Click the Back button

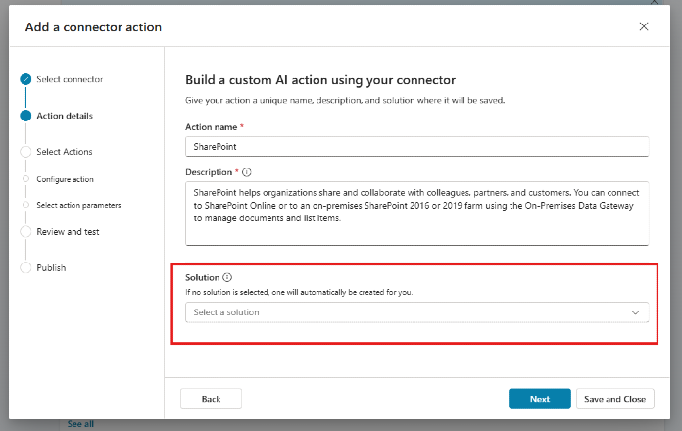click(x=211, y=399)
